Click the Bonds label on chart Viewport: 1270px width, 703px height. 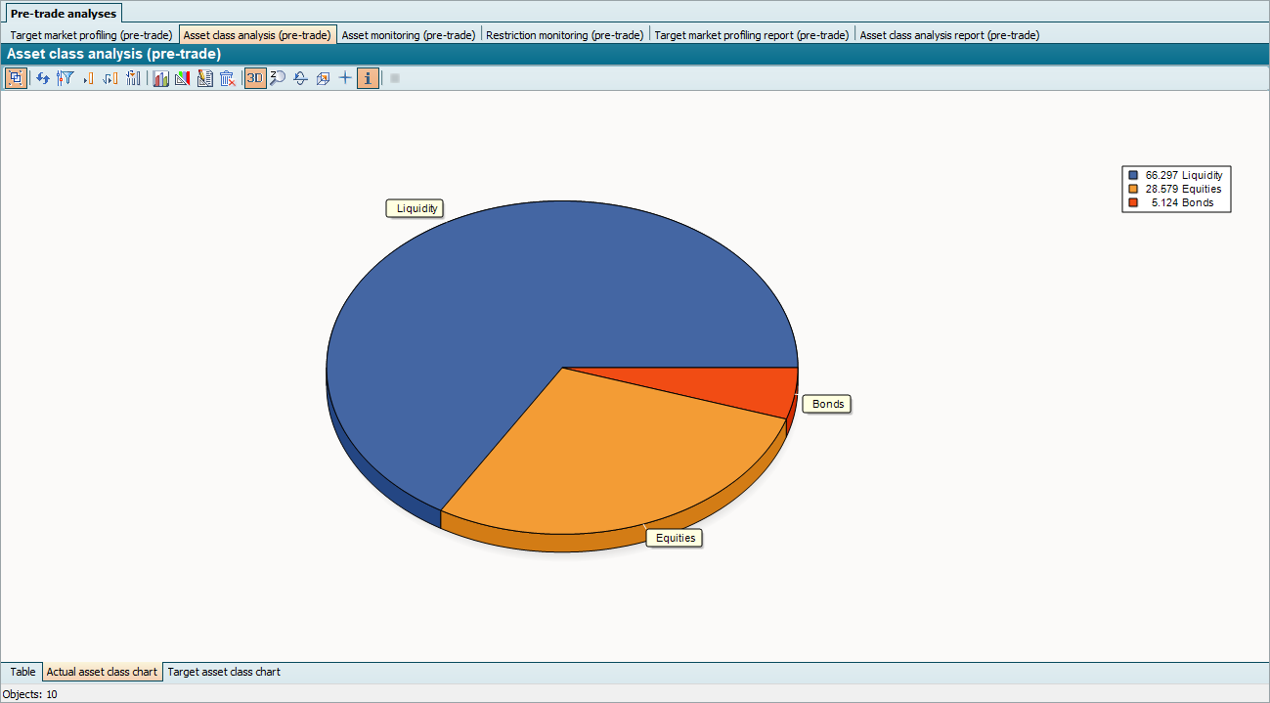click(x=827, y=404)
